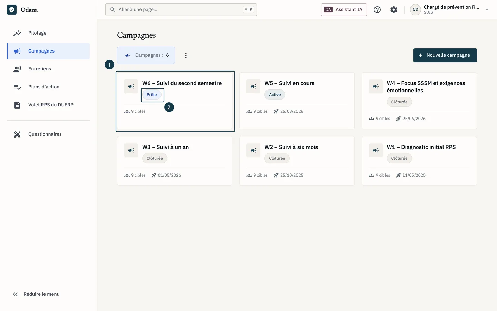This screenshot has height=311, width=497.
Task: Open campaign W4 – Focus SSSM et exigences émotionnelles
Action: [419, 101]
